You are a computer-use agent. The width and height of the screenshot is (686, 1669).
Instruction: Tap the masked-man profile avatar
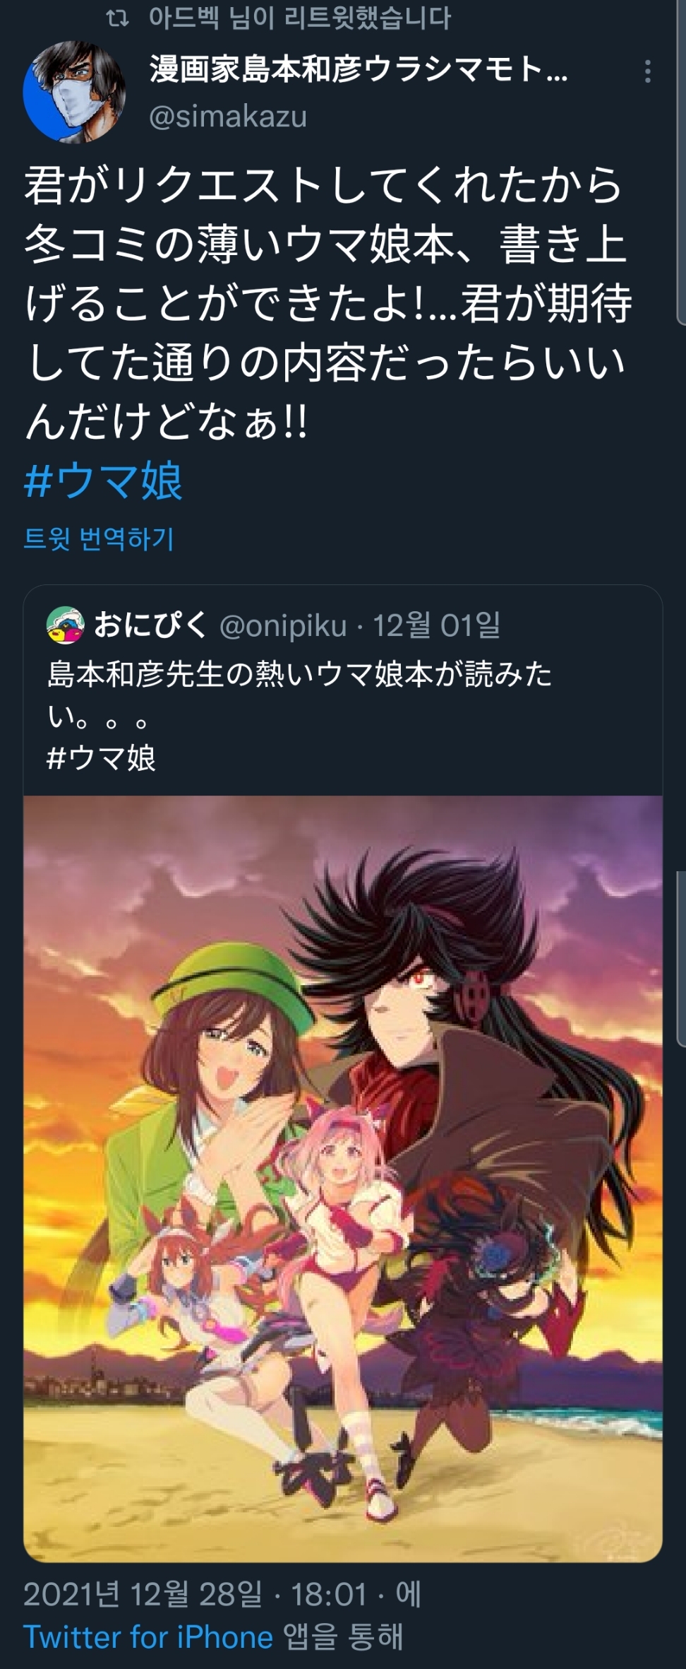pos(74,93)
